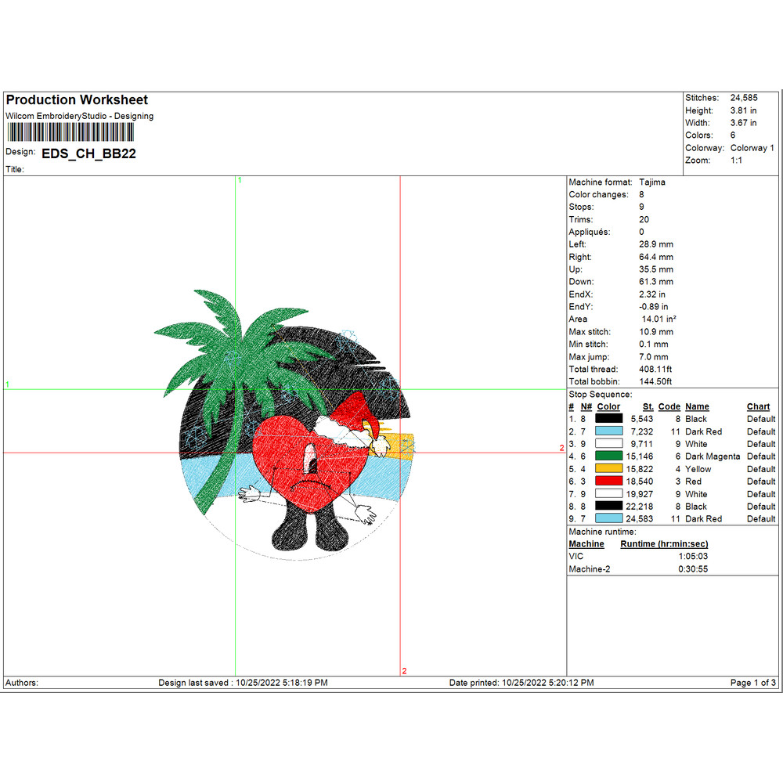
Task: Pick the black swatch in stop row 1
Action: 609,419
